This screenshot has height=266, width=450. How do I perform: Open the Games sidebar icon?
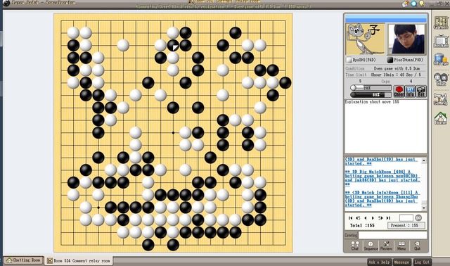tap(441, 23)
